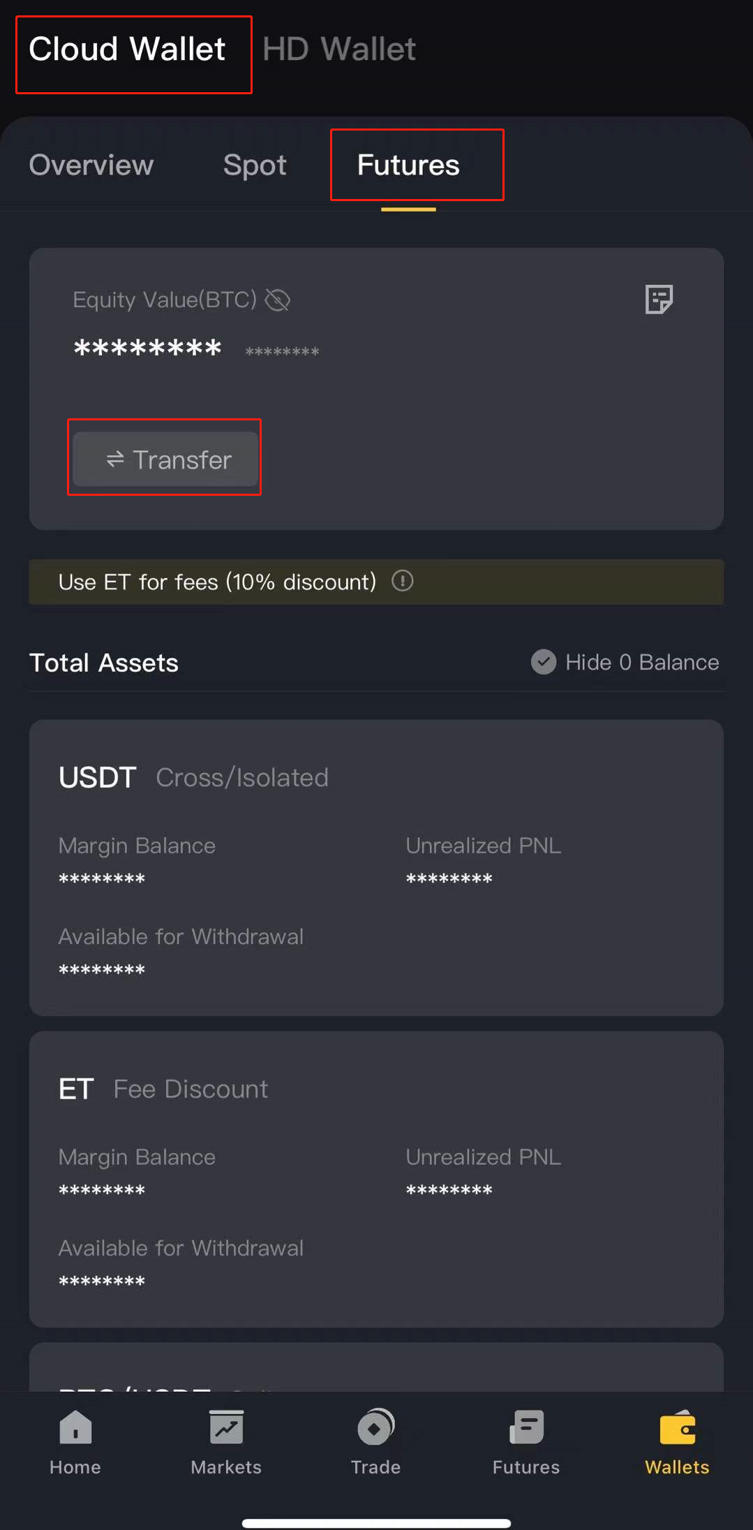Click the hidden Equity Value asterisks

tap(148, 348)
